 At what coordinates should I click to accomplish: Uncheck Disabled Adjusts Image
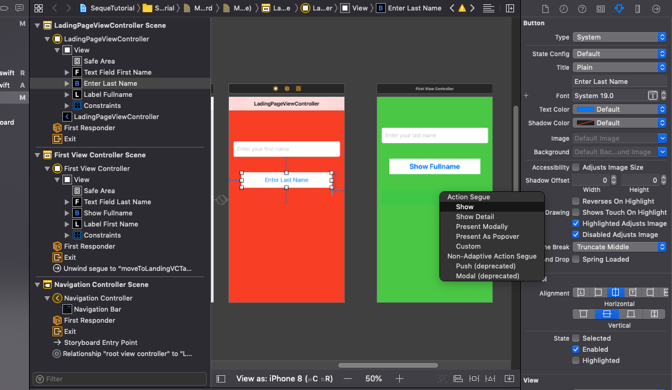point(576,234)
